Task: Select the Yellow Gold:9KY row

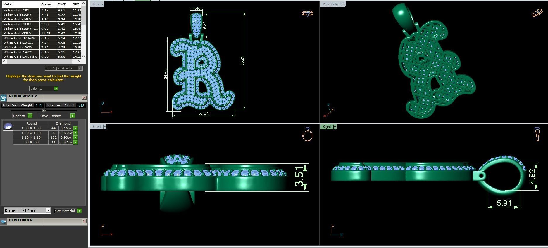Action: (42, 10)
